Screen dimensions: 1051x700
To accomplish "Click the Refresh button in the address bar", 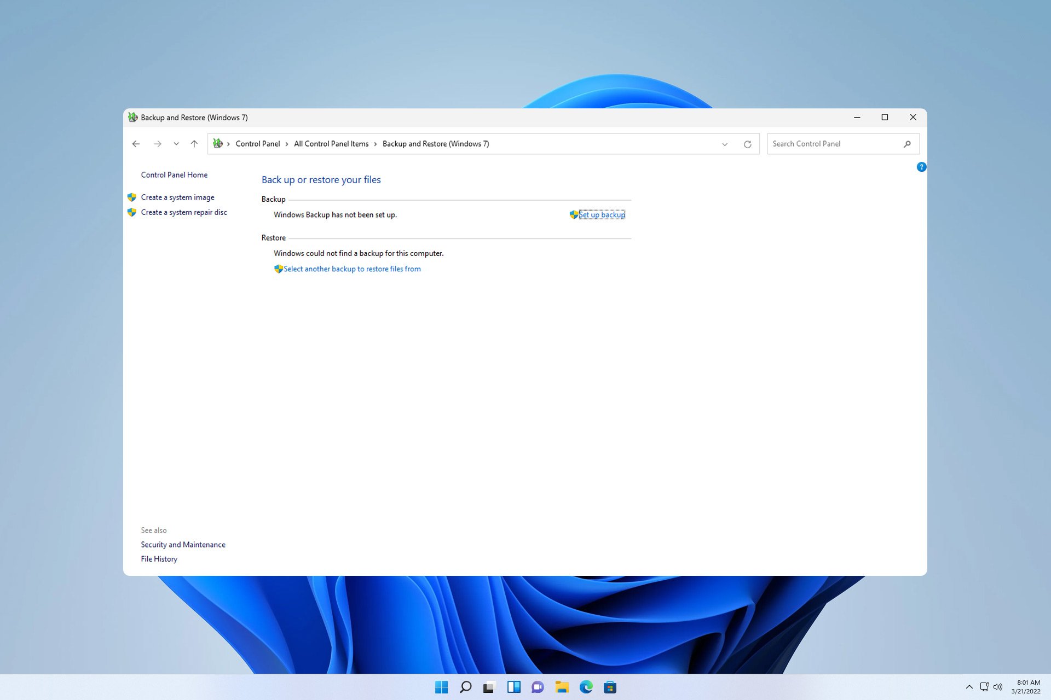I will tap(748, 144).
